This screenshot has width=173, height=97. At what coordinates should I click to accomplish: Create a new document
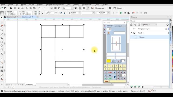coord(2,8)
